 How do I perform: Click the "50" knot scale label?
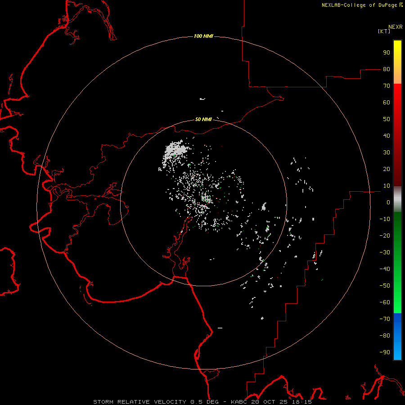click(x=387, y=119)
